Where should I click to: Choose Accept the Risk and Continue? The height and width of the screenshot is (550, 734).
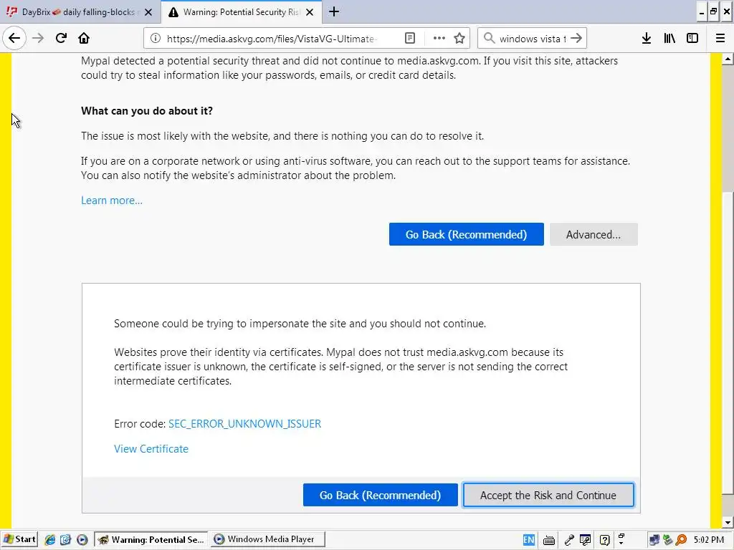point(548,495)
